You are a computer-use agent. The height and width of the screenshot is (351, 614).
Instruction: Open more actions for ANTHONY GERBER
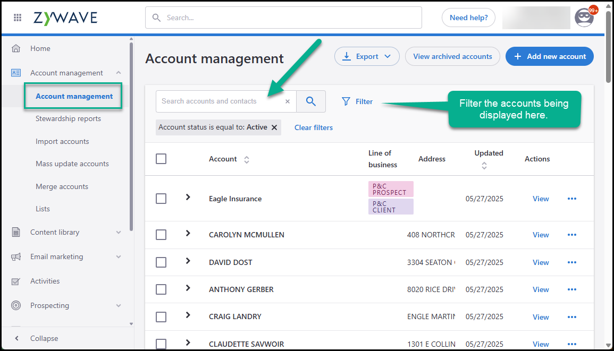[x=571, y=289]
